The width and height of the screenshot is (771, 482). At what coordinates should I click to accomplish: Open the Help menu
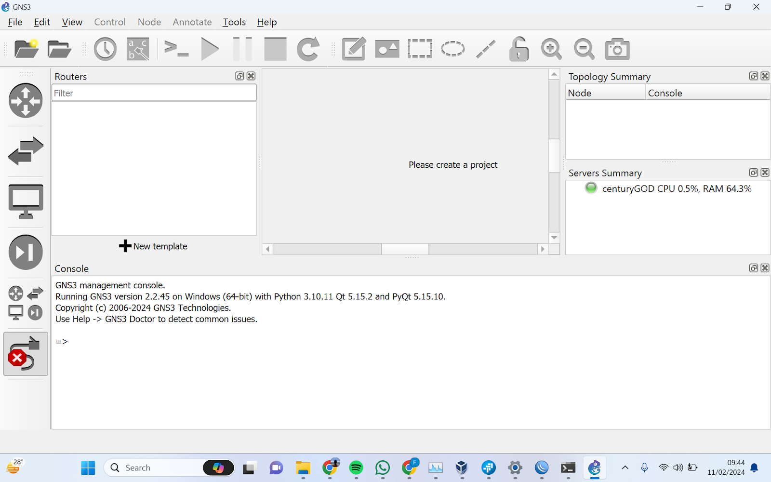[266, 22]
